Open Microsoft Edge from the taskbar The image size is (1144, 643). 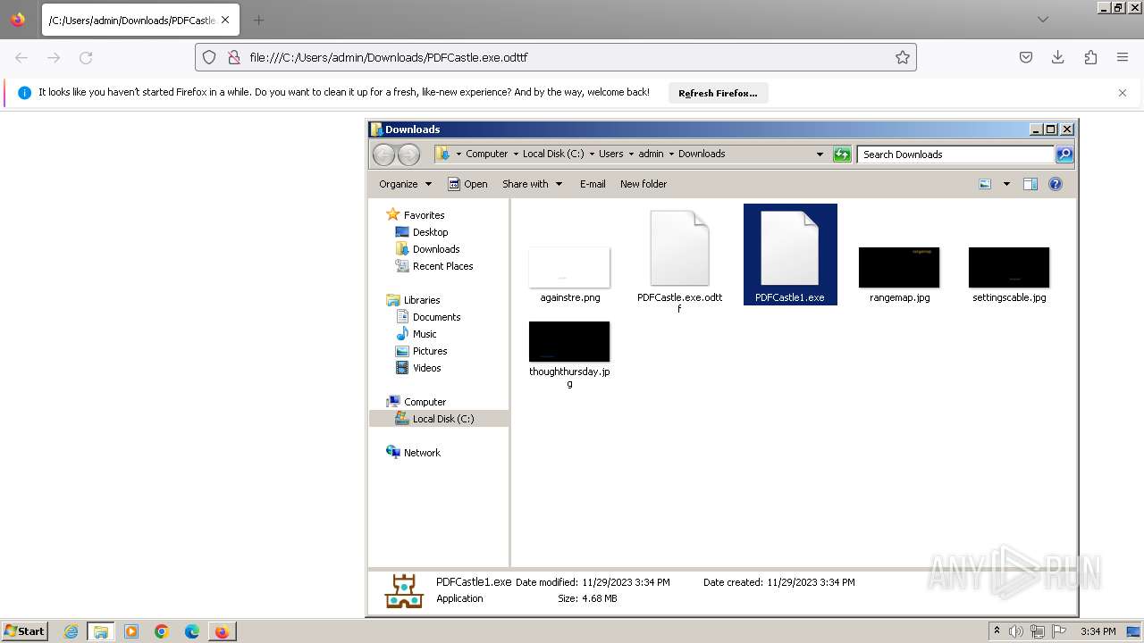[192, 631]
